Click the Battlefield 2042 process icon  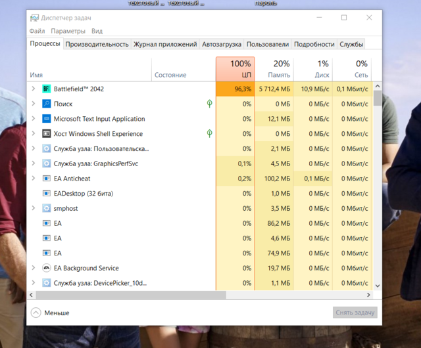click(47, 89)
